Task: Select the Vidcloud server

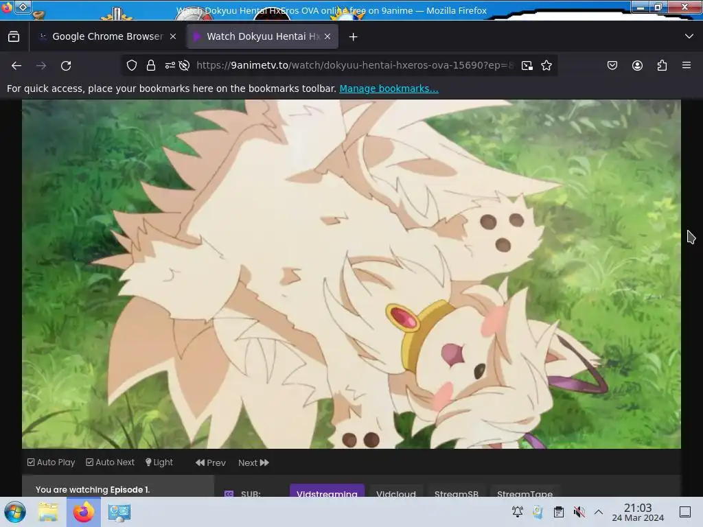Action: click(396, 490)
